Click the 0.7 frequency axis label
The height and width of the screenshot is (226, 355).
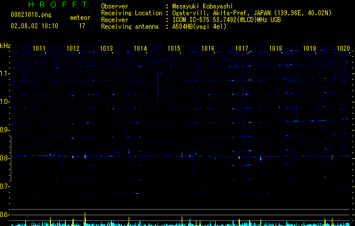(5, 186)
